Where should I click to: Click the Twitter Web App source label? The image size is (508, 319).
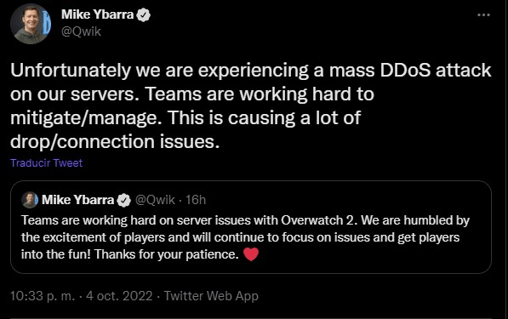211,296
